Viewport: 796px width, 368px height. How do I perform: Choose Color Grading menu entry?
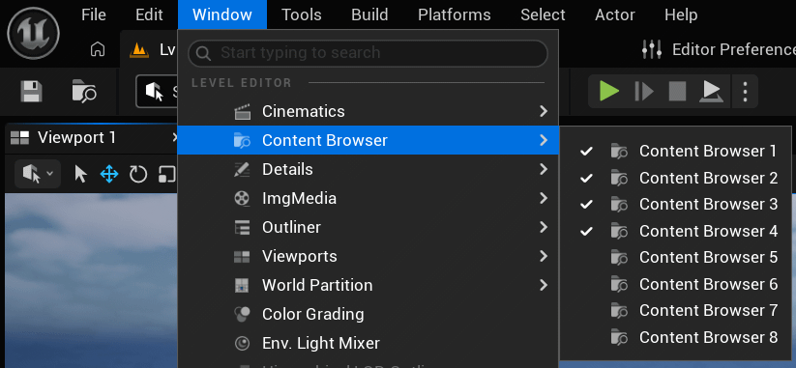click(x=369, y=314)
